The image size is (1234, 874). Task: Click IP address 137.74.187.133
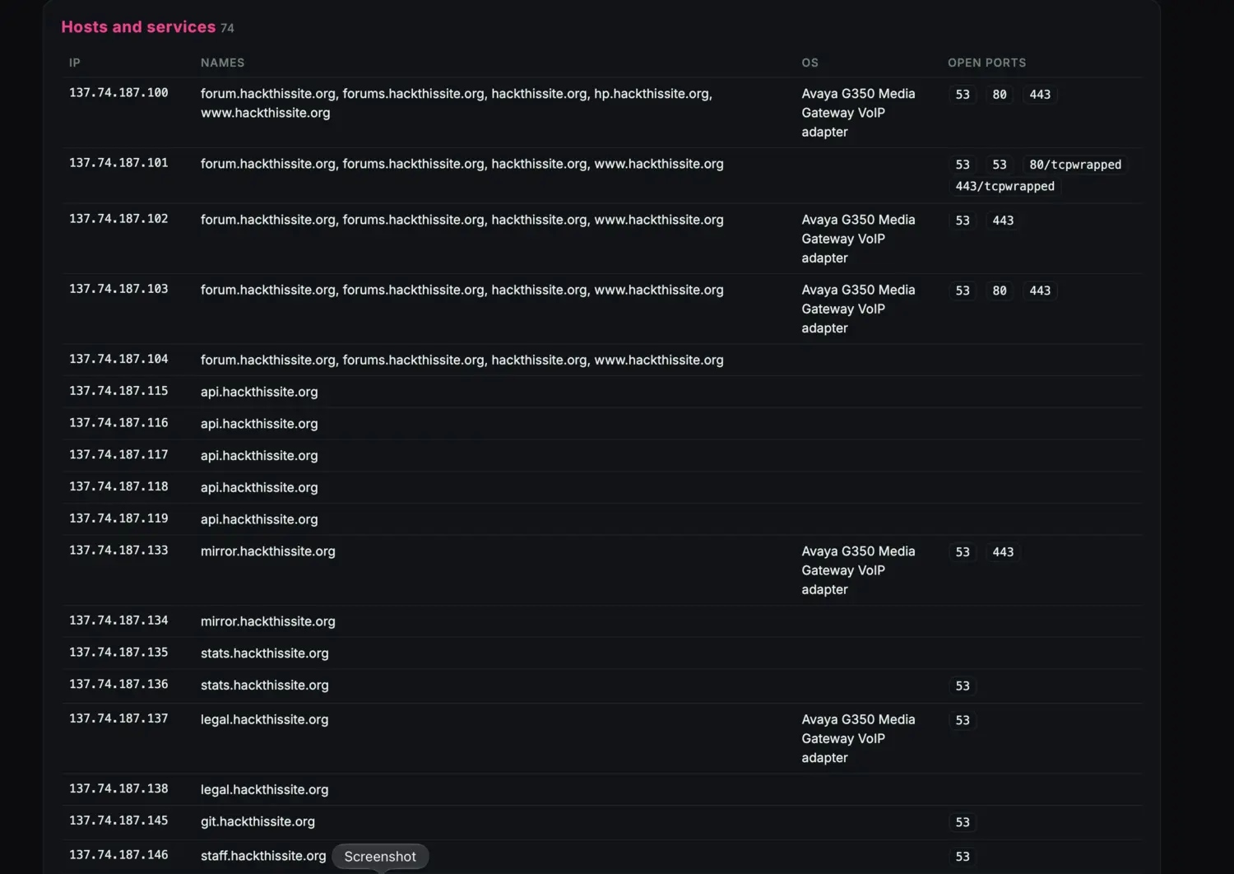click(118, 551)
